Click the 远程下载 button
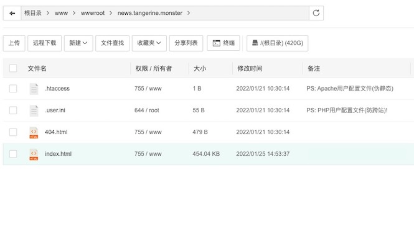 [44, 43]
